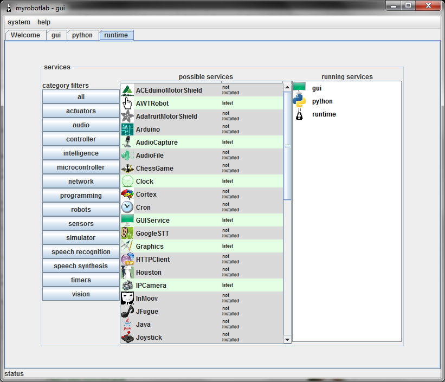Filter services by microcontroller
This screenshot has height=382, width=445.
point(81,167)
